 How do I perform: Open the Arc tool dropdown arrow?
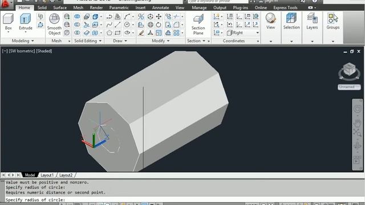(x=133, y=17)
